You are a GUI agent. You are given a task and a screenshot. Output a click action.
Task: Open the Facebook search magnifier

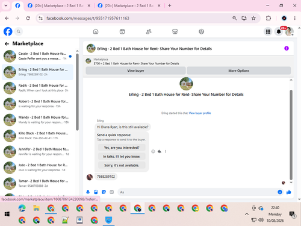point(19,31)
